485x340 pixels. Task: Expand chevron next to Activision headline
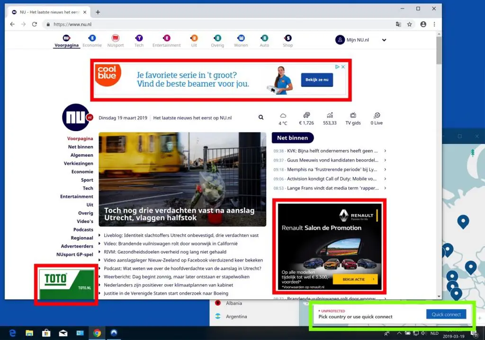pos(385,179)
